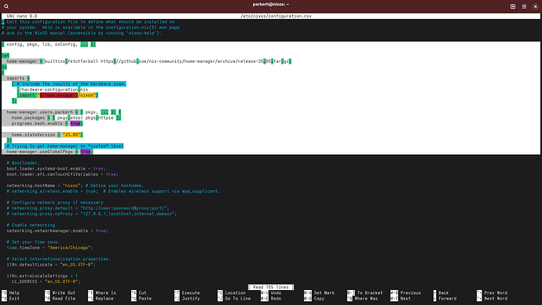Viewport: 542px width, 305px height.
Task: Click the Prev Word shortcut label
Action: (496, 293)
